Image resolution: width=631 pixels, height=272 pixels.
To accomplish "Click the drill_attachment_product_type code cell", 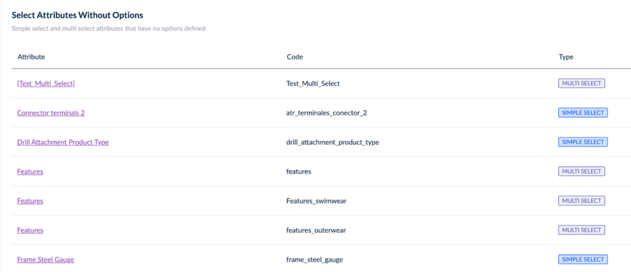I will pyautogui.click(x=333, y=142).
